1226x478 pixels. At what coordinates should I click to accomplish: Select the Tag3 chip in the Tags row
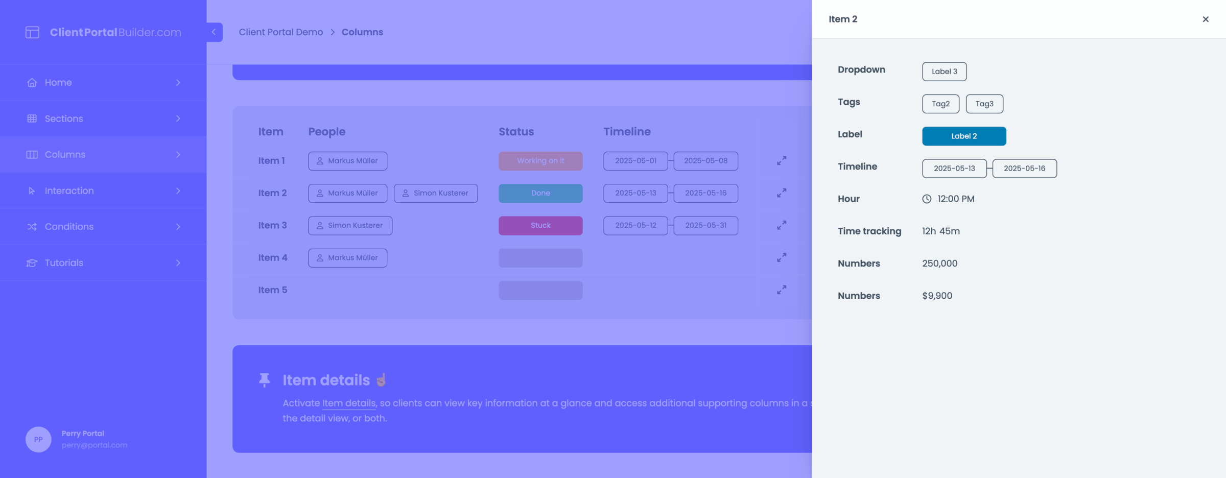click(x=984, y=104)
